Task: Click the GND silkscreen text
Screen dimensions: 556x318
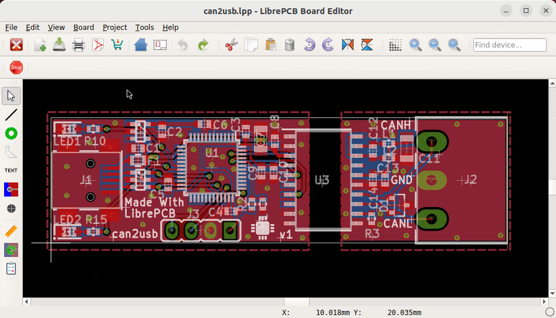Action: coord(401,180)
